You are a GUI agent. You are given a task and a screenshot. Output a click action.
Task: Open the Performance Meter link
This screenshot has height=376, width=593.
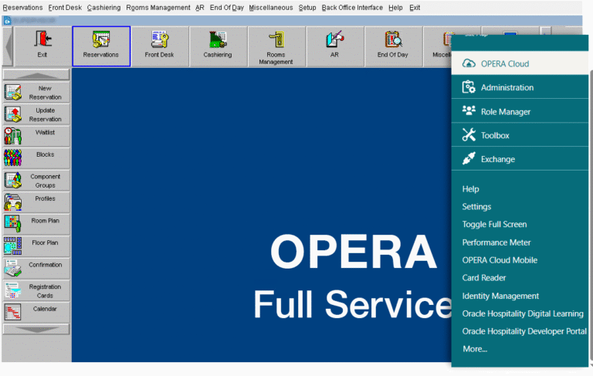click(496, 242)
